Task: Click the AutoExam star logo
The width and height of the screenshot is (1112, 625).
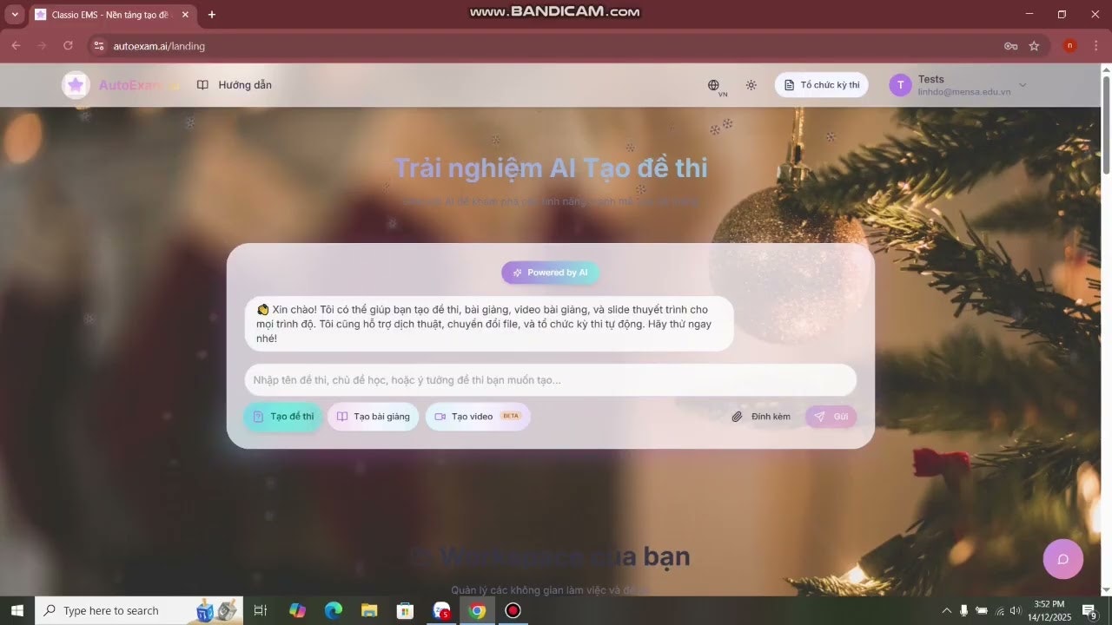Action: [76, 84]
